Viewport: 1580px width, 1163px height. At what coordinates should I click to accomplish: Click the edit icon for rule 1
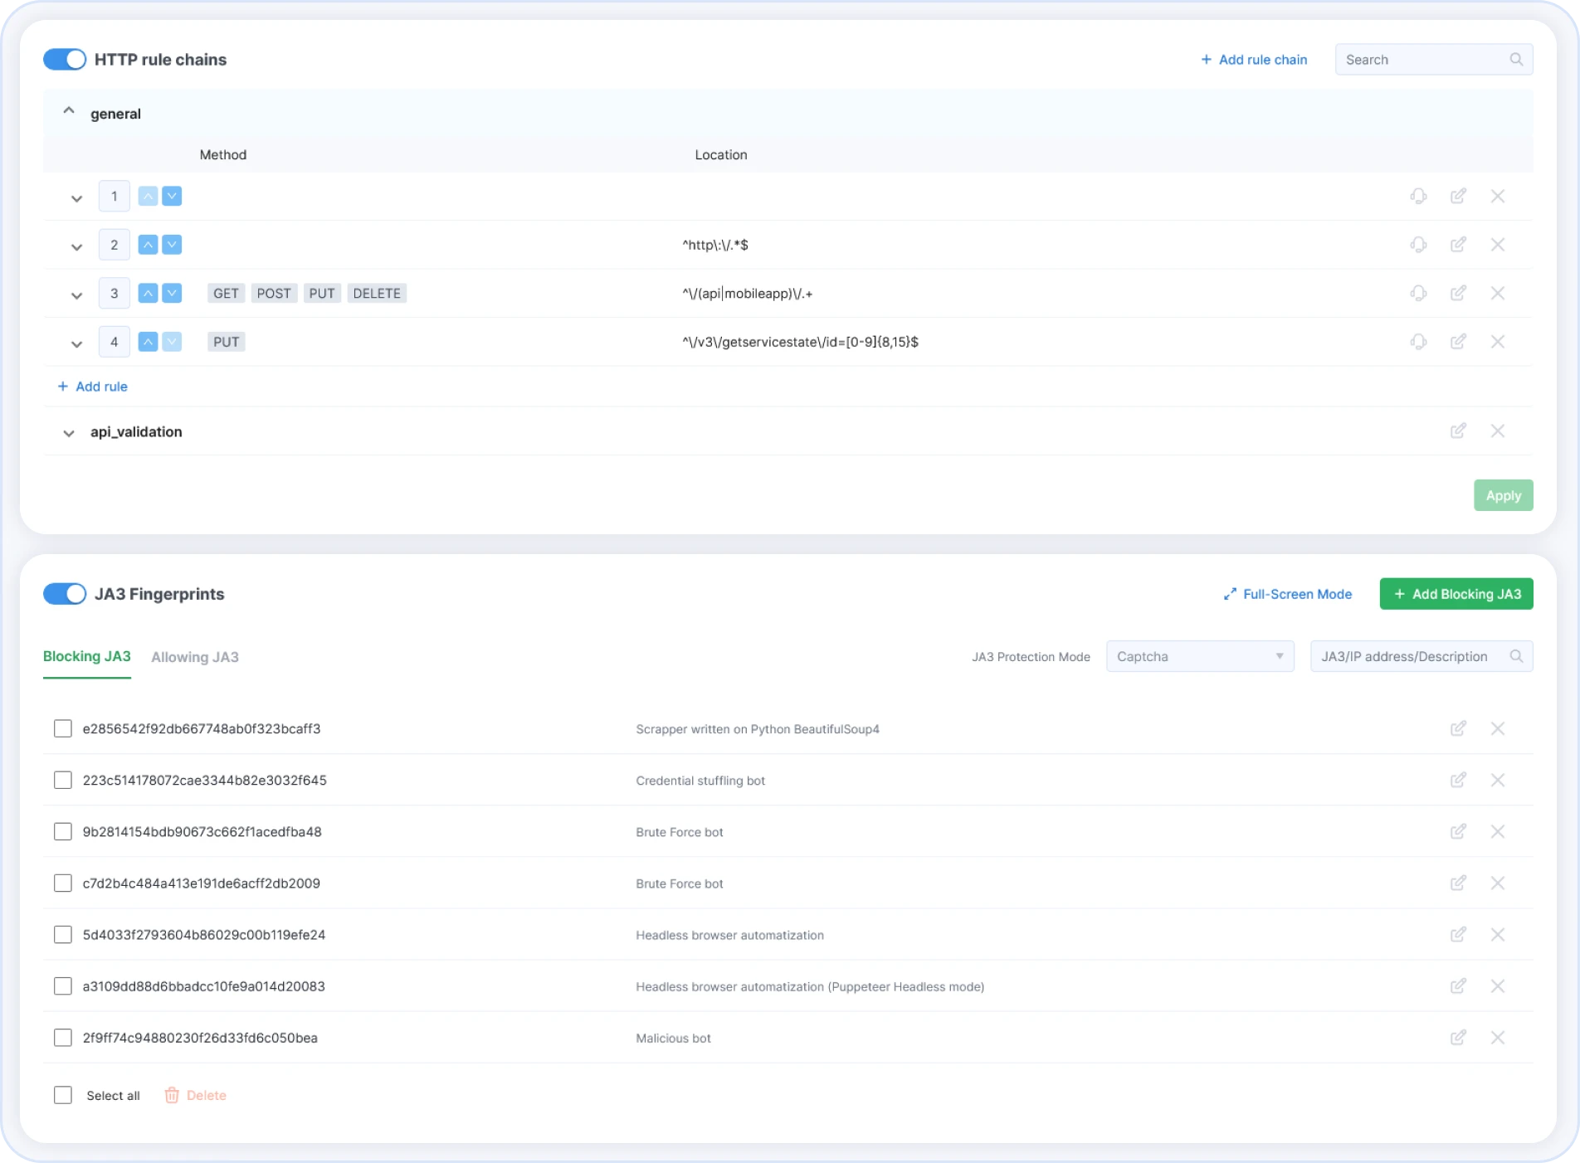click(1458, 197)
